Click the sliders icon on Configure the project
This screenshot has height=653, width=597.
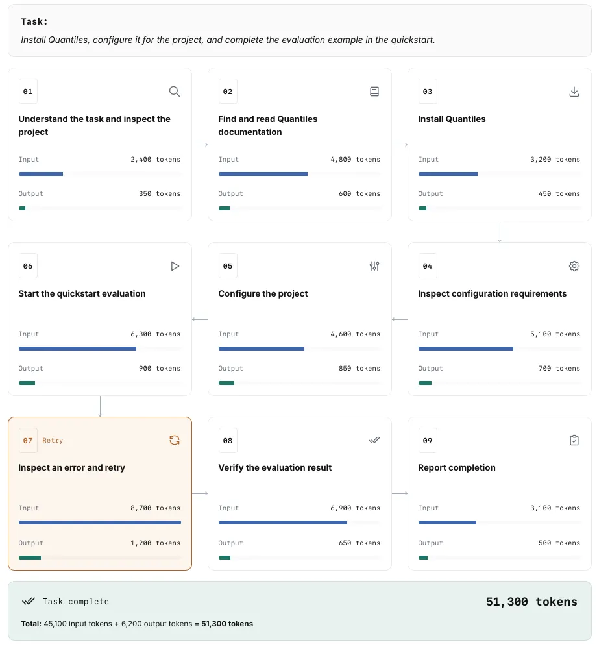tap(374, 265)
